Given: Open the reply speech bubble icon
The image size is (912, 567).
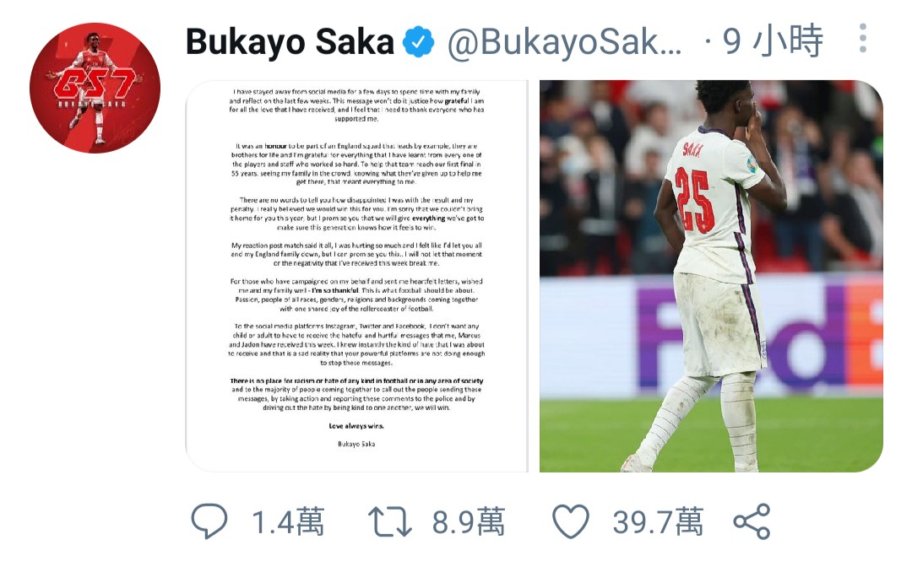Looking at the screenshot, I should tap(209, 521).
